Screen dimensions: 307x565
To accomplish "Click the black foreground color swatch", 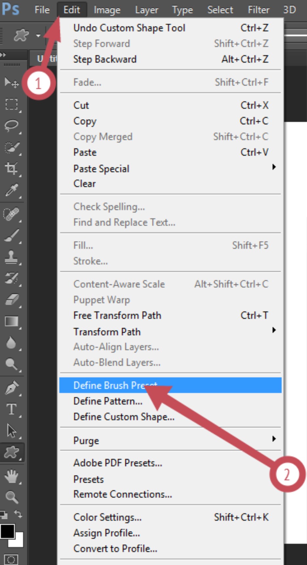I will click(x=7, y=531).
